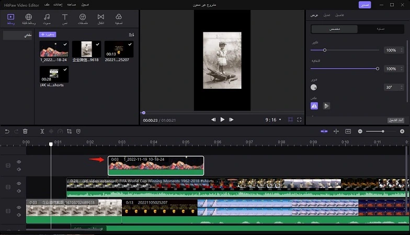The image size is (410, 235).
Task: Toggle visibility of the bottom video track
Action: [19, 207]
